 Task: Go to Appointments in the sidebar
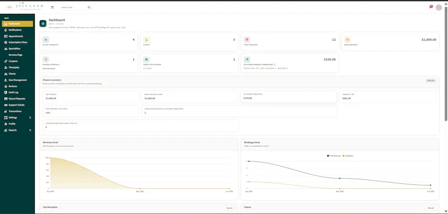tap(17, 36)
